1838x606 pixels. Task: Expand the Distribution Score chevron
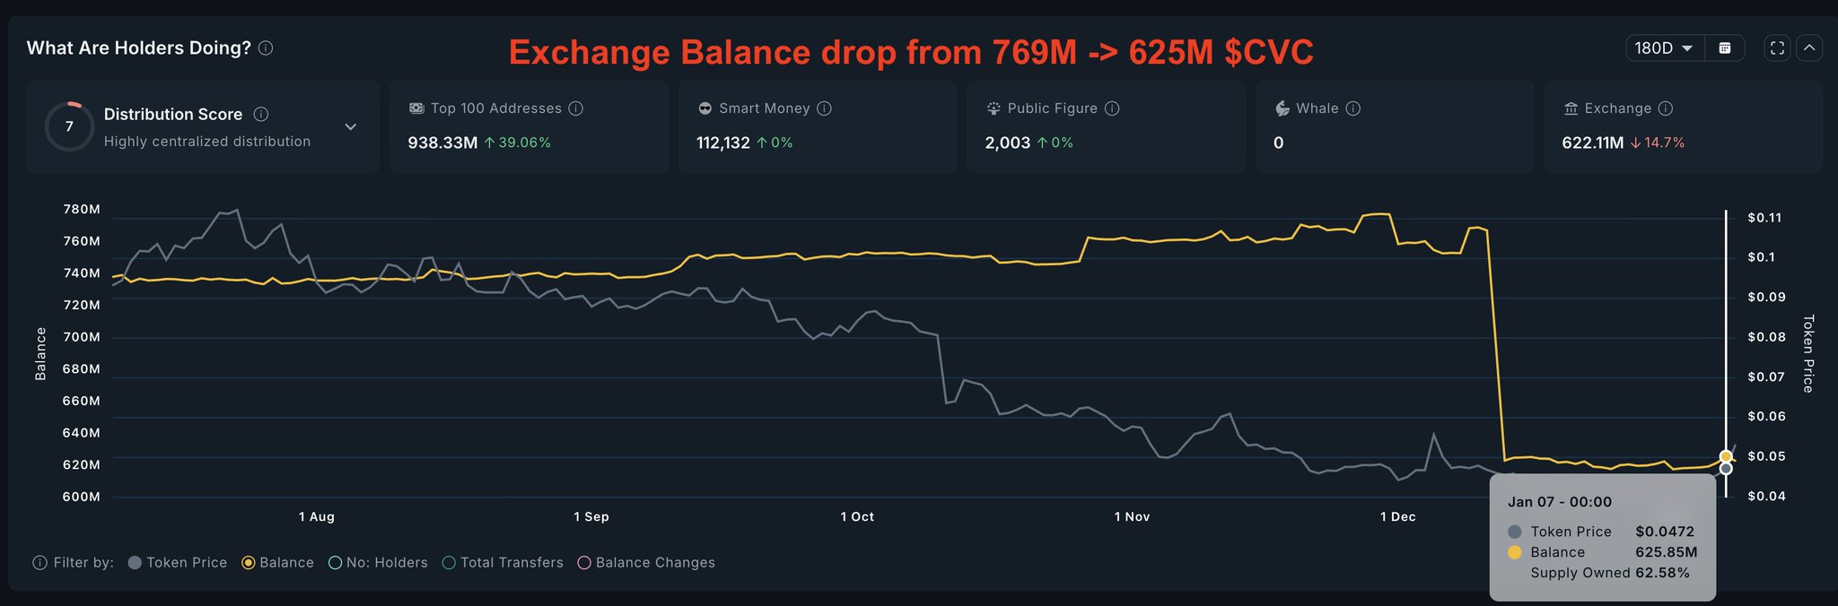coord(351,126)
